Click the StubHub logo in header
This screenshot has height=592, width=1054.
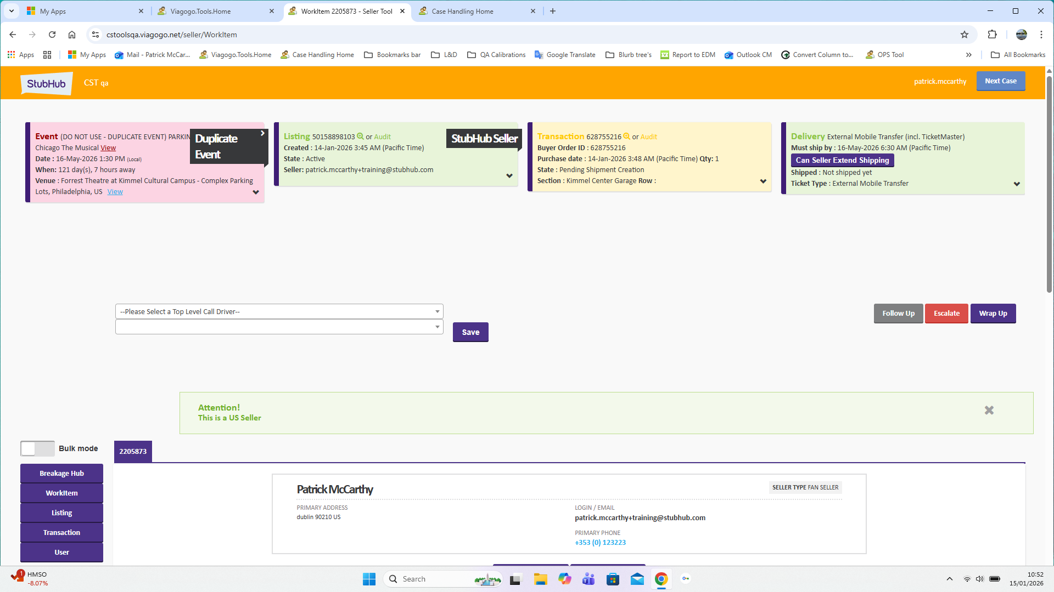47,83
